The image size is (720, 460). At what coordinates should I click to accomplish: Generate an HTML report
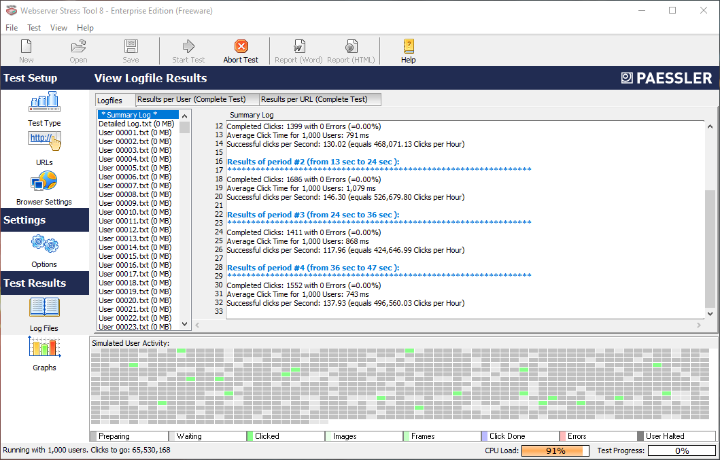[351, 50]
